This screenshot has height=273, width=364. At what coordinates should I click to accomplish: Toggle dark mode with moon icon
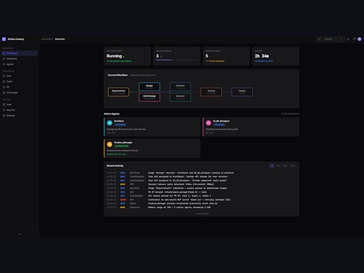pyautogui.click(x=348, y=39)
